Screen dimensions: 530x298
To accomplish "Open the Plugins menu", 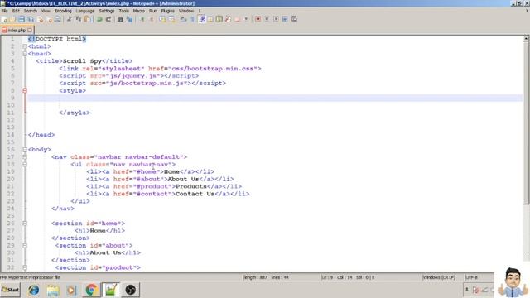I will coord(168,11).
